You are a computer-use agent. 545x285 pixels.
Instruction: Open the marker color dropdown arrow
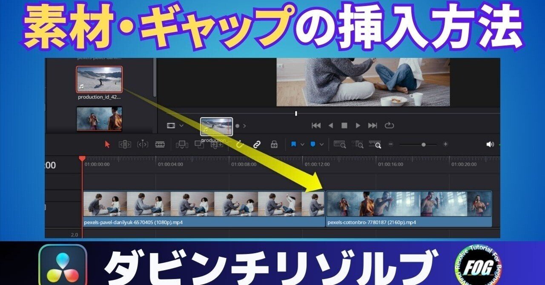321,144
